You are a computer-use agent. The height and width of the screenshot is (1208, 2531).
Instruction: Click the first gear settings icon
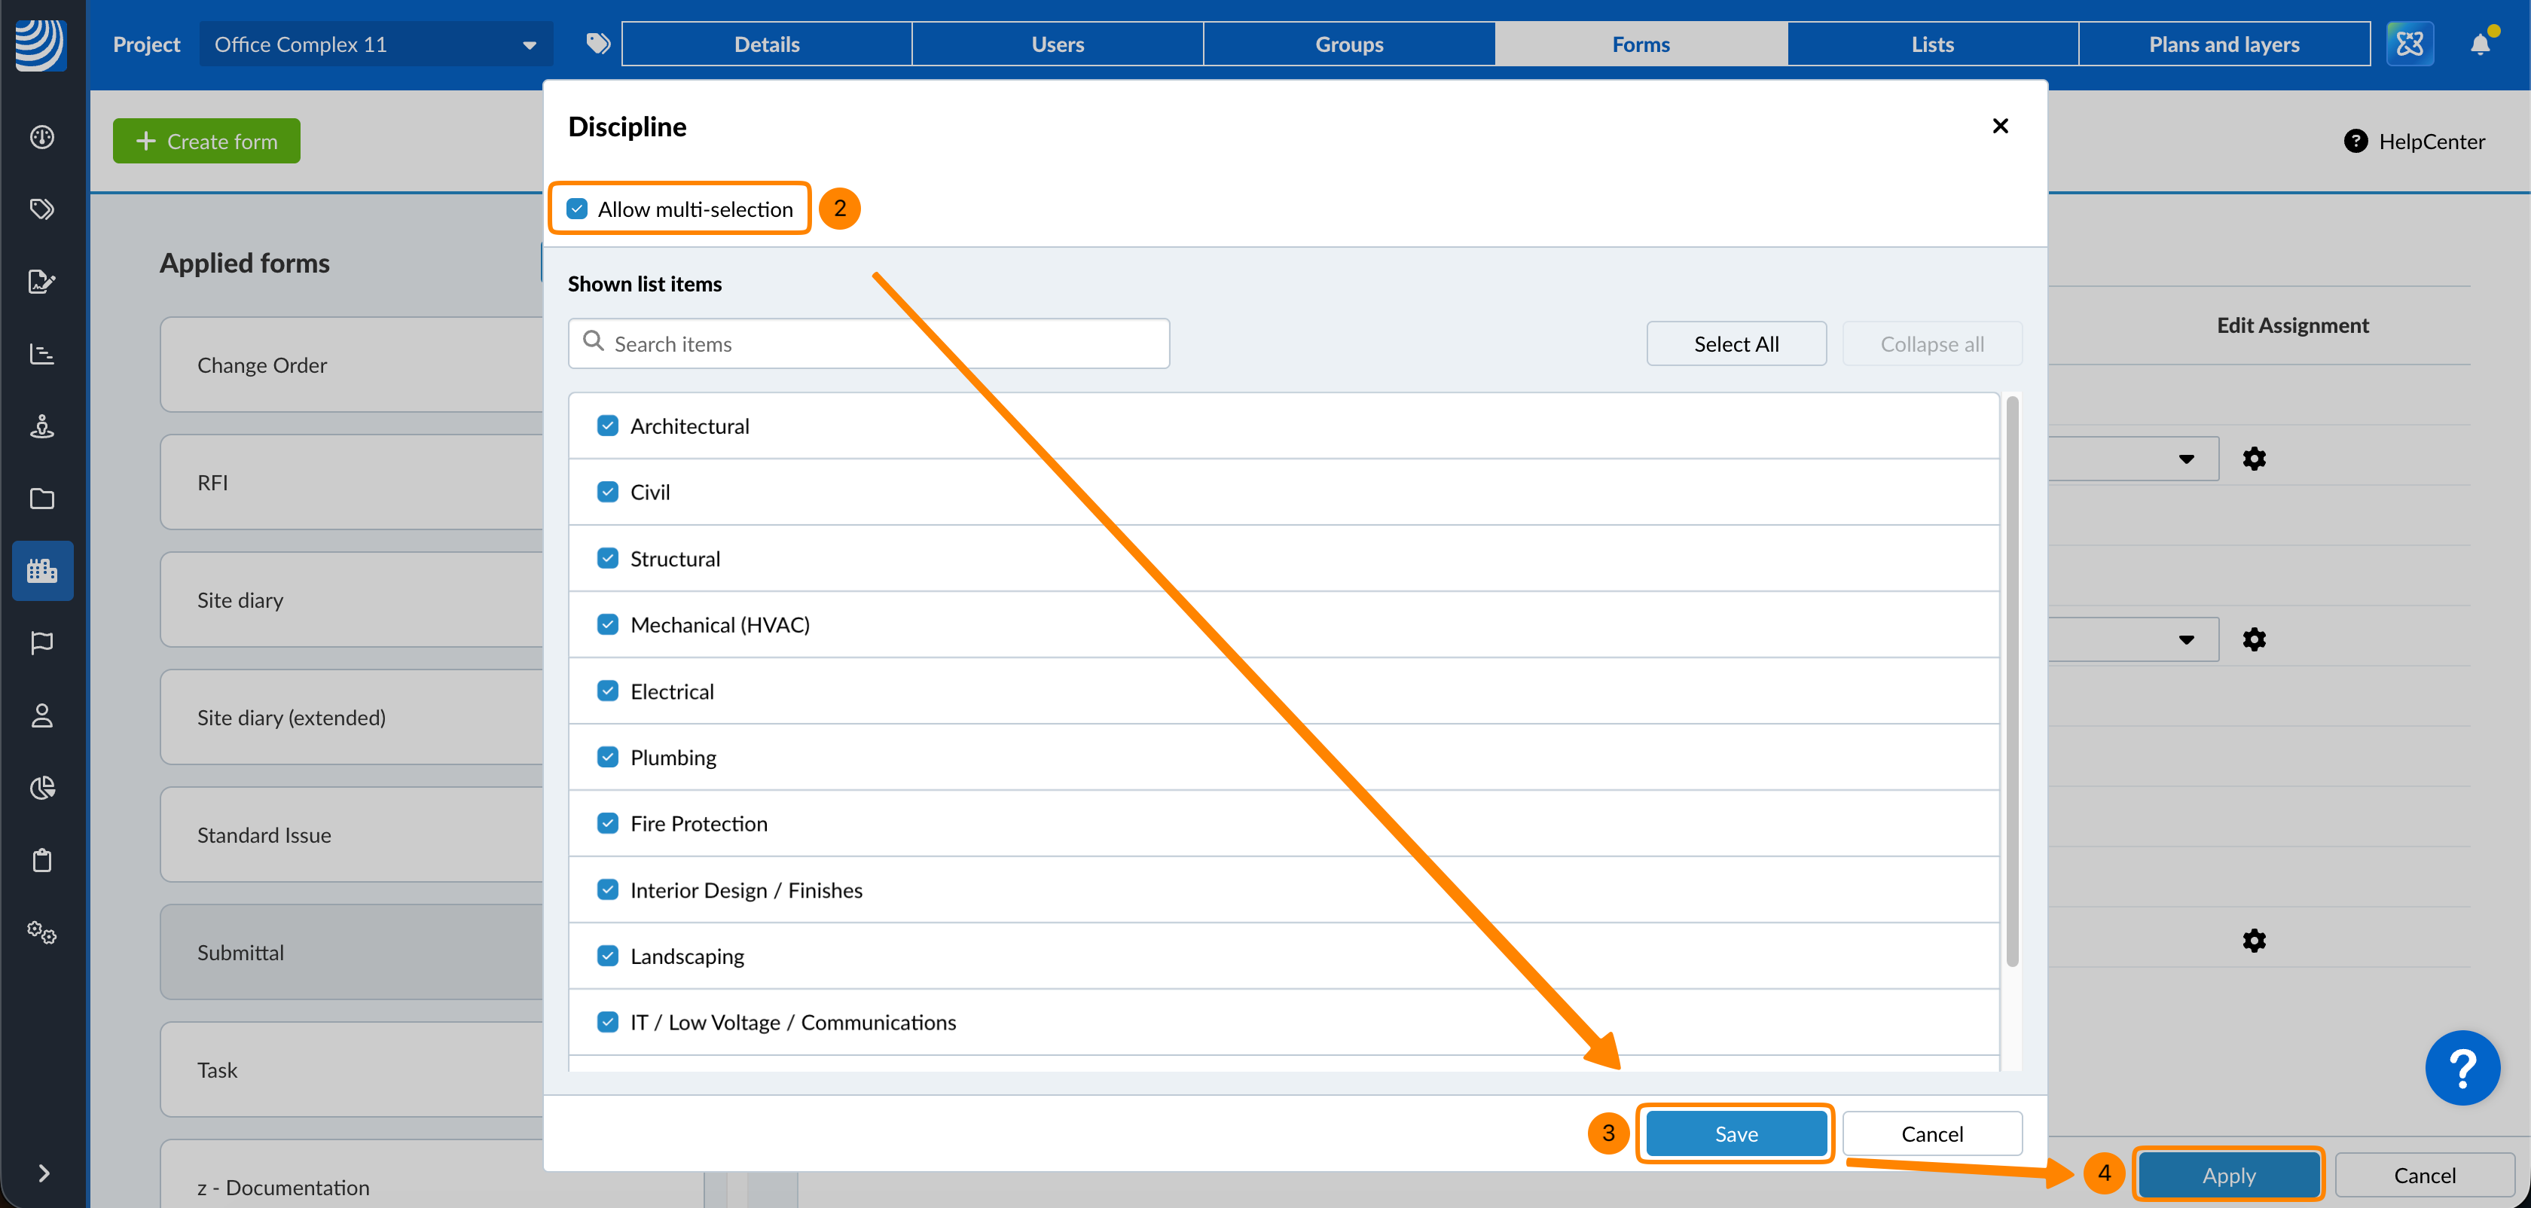pyautogui.click(x=2254, y=459)
